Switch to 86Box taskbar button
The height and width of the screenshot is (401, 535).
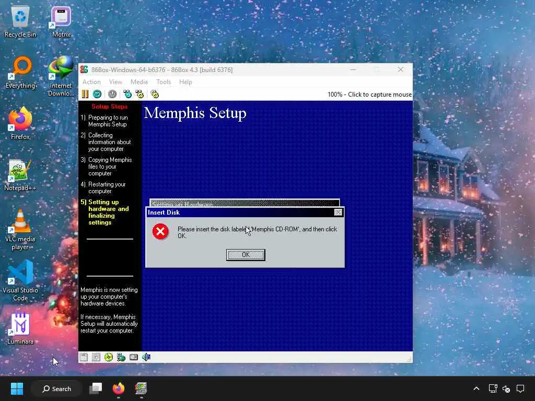click(x=141, y=388)
